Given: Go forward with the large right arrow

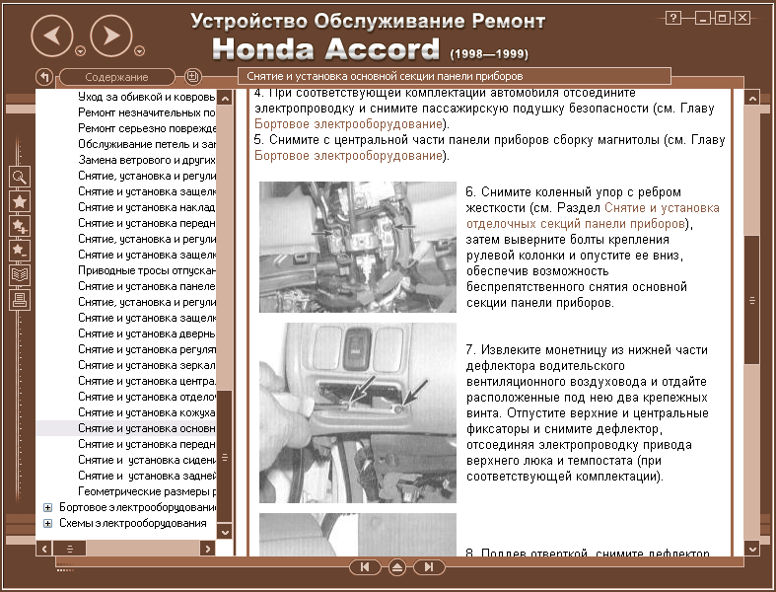Looking at the screenshot, I should click(111, 37).
